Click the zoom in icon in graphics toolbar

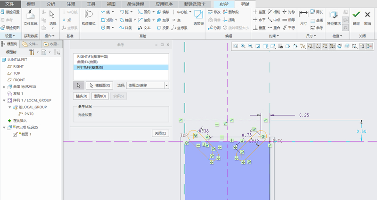243,46
